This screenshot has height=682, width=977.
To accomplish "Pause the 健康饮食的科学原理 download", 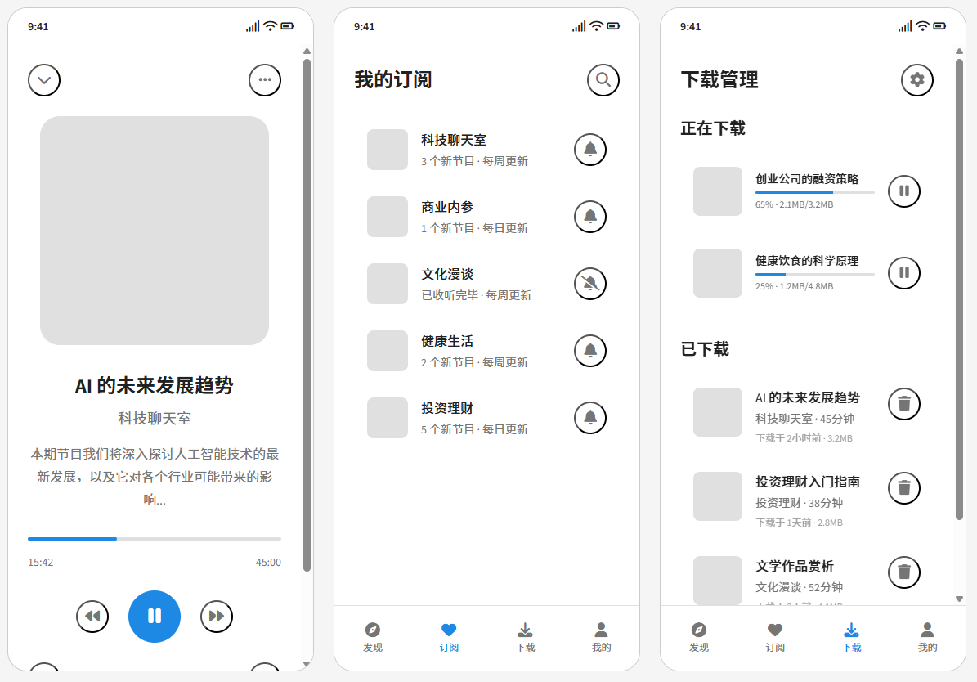I will [904, 273].
